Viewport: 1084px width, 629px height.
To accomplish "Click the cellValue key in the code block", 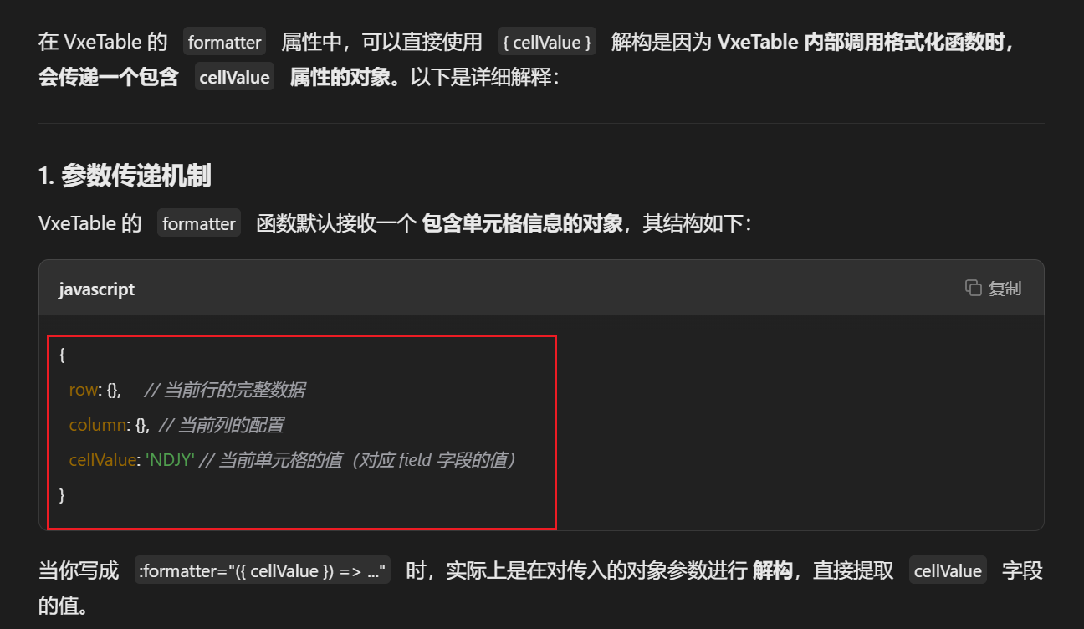I will click(103, 460).
